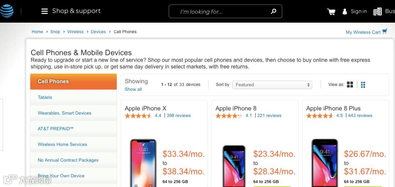Open the shopping cart icon in header

click(331, 12)
